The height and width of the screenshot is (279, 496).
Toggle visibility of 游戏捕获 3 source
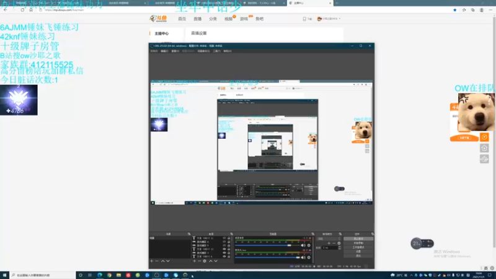pos(224,252)
